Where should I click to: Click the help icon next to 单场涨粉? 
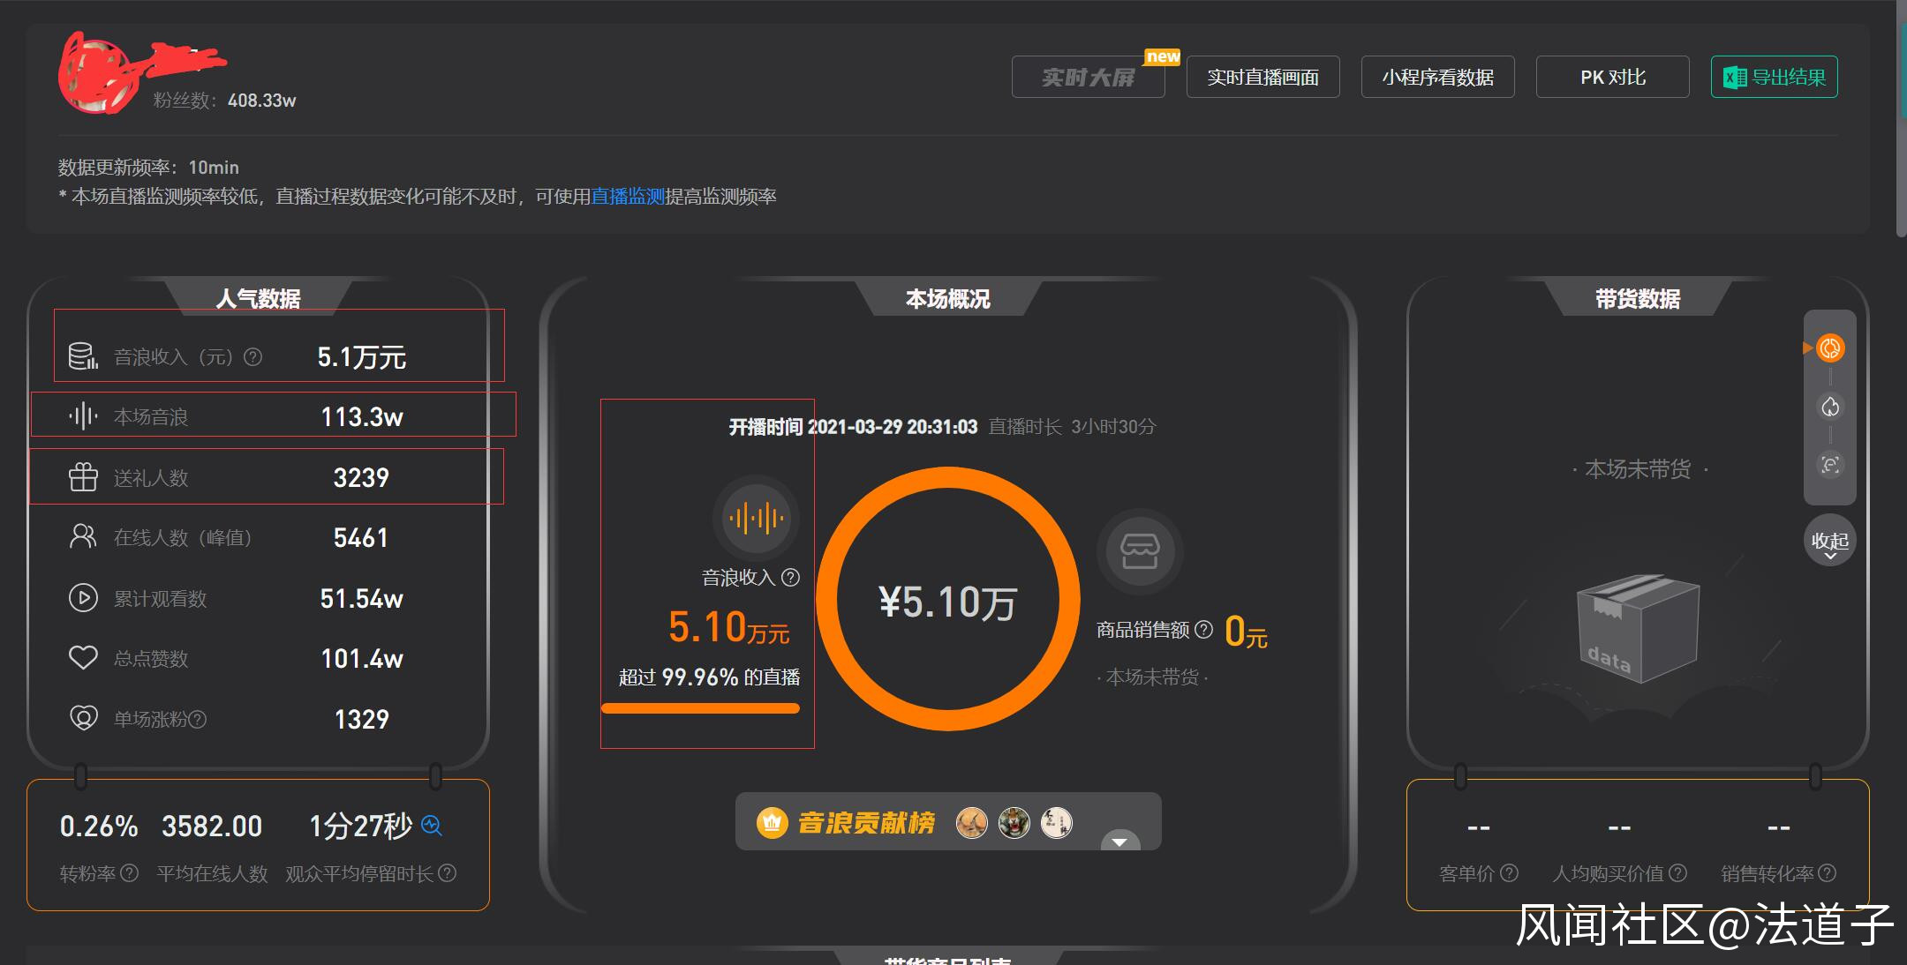198,720
